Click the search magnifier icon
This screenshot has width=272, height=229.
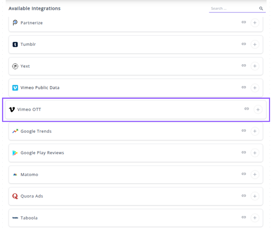click(261, 8)
